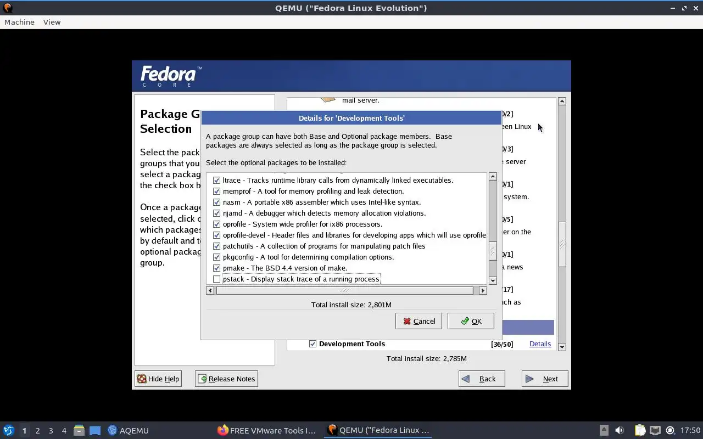Viewport: 703px width, 439px height.
Task: Click the volume speaker tray icon
Action: [620, 430]
